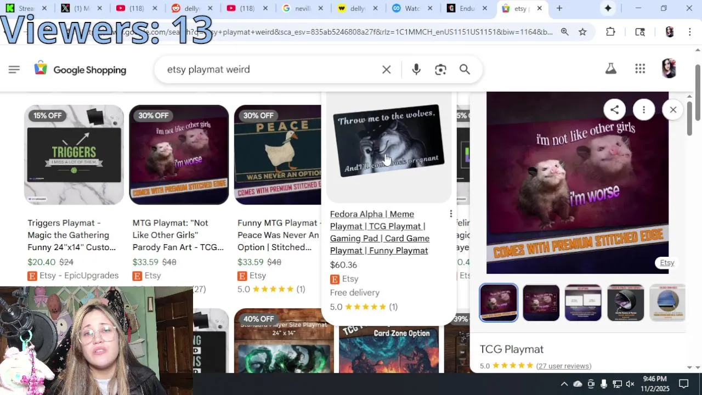Open search by image camera icon
702x395 pixels.
[440, 70]
